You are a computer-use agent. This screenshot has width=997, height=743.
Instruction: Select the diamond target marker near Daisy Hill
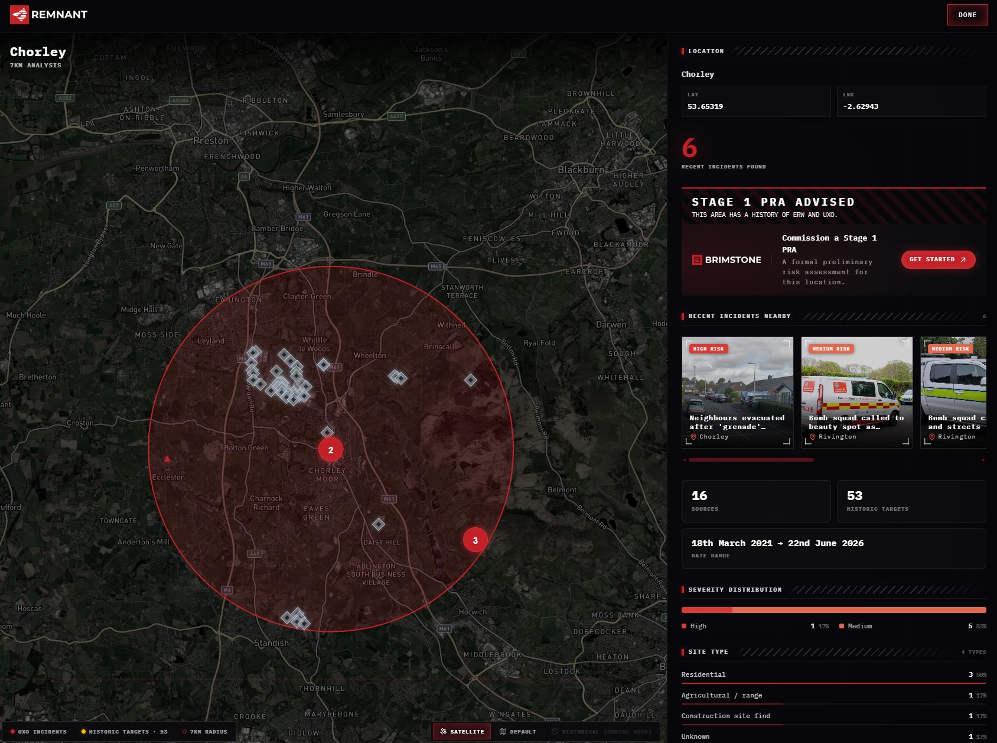tap(379, 524)
